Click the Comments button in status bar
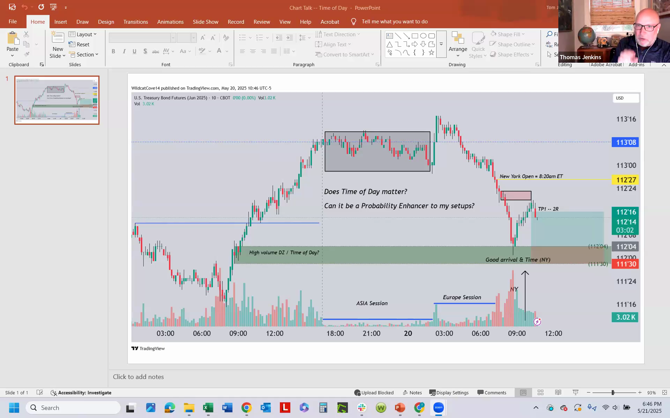 [492, 393]
